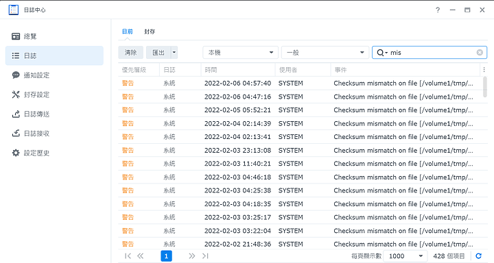494x263 pixels.
Task: Open the 一般 log type dropdown
Action: (325, 53)
